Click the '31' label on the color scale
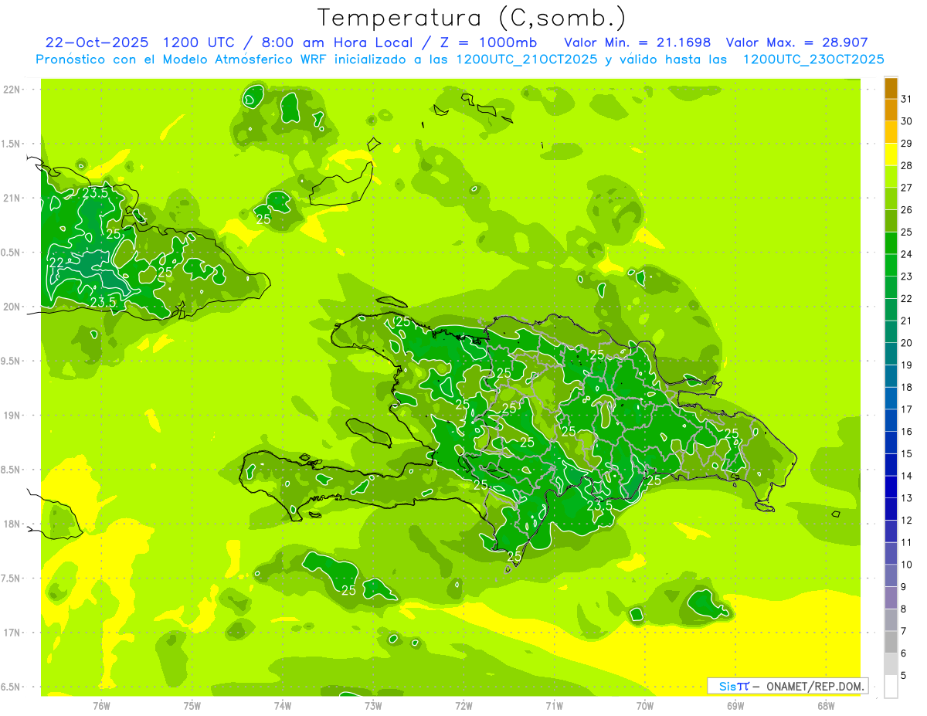This screenshot has height=716, width=927. (906, 99)
